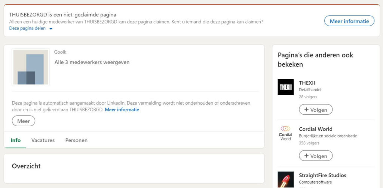
Task: Open the Cordial World page name link
Action: click(316, 129)
